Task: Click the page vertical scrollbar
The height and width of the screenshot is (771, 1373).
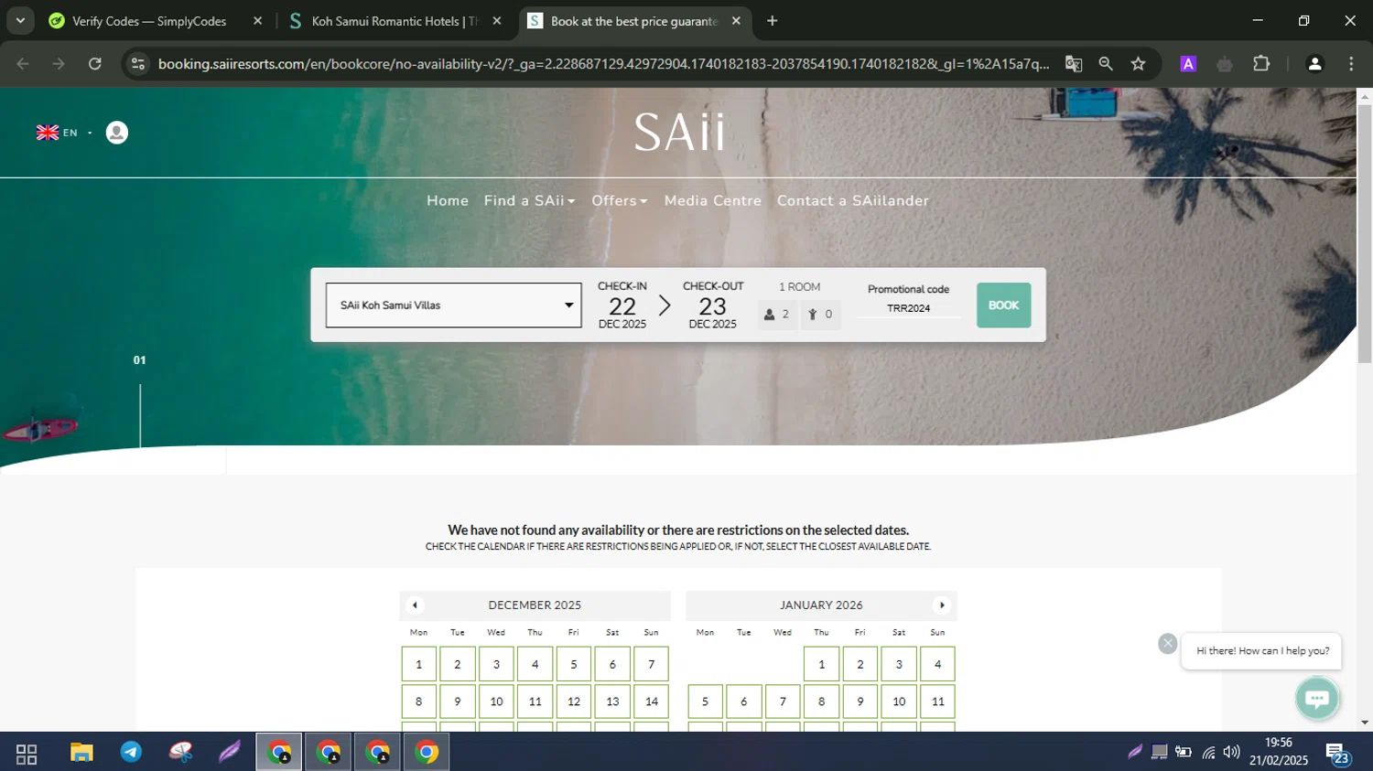Action: coord(1365,234)
